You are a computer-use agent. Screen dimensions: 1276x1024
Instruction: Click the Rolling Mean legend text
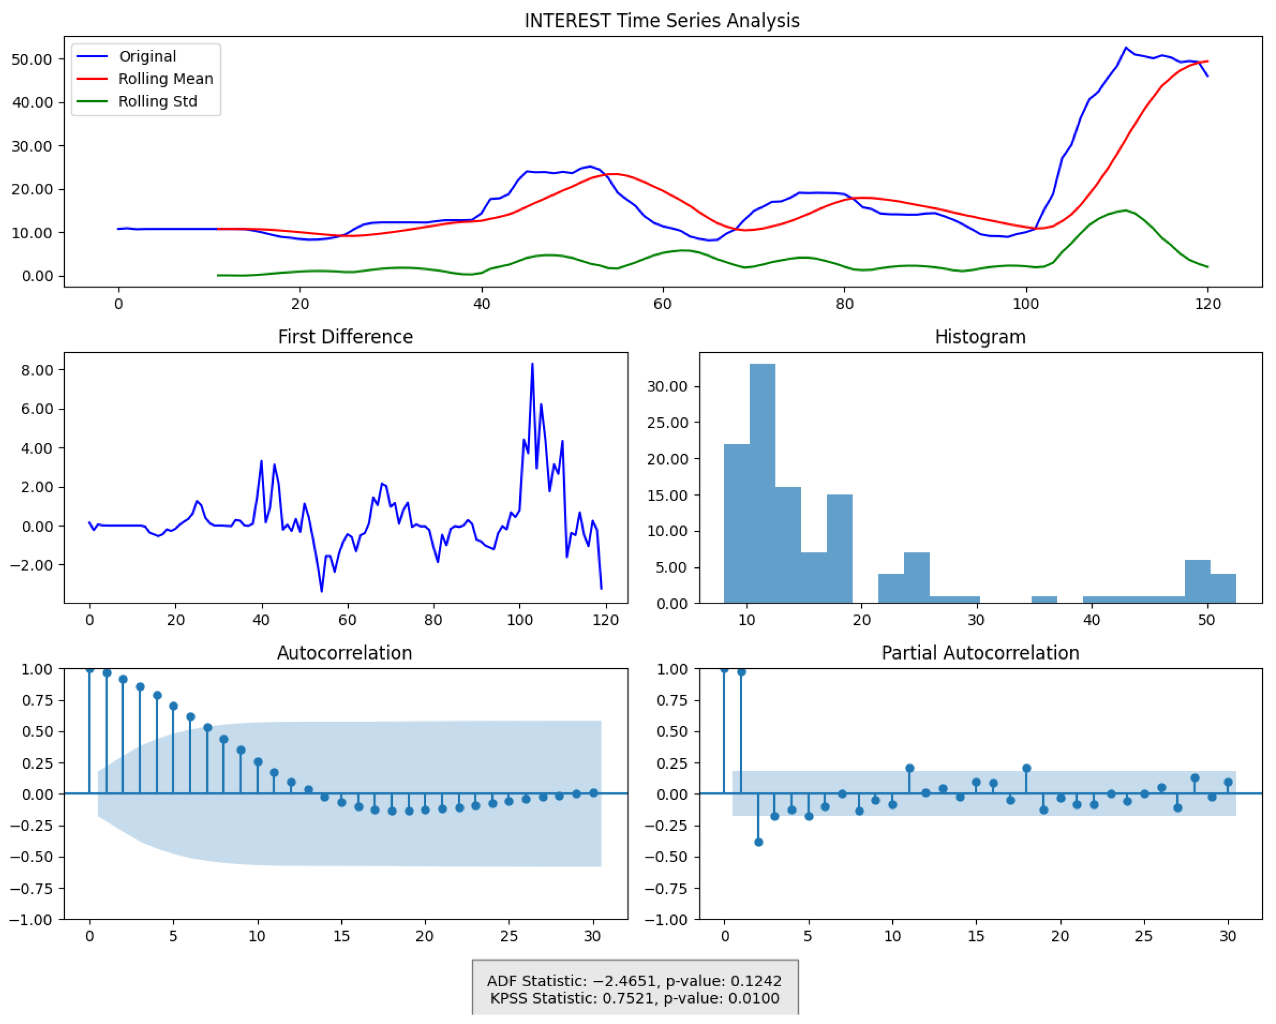click(x=166, y=79)
